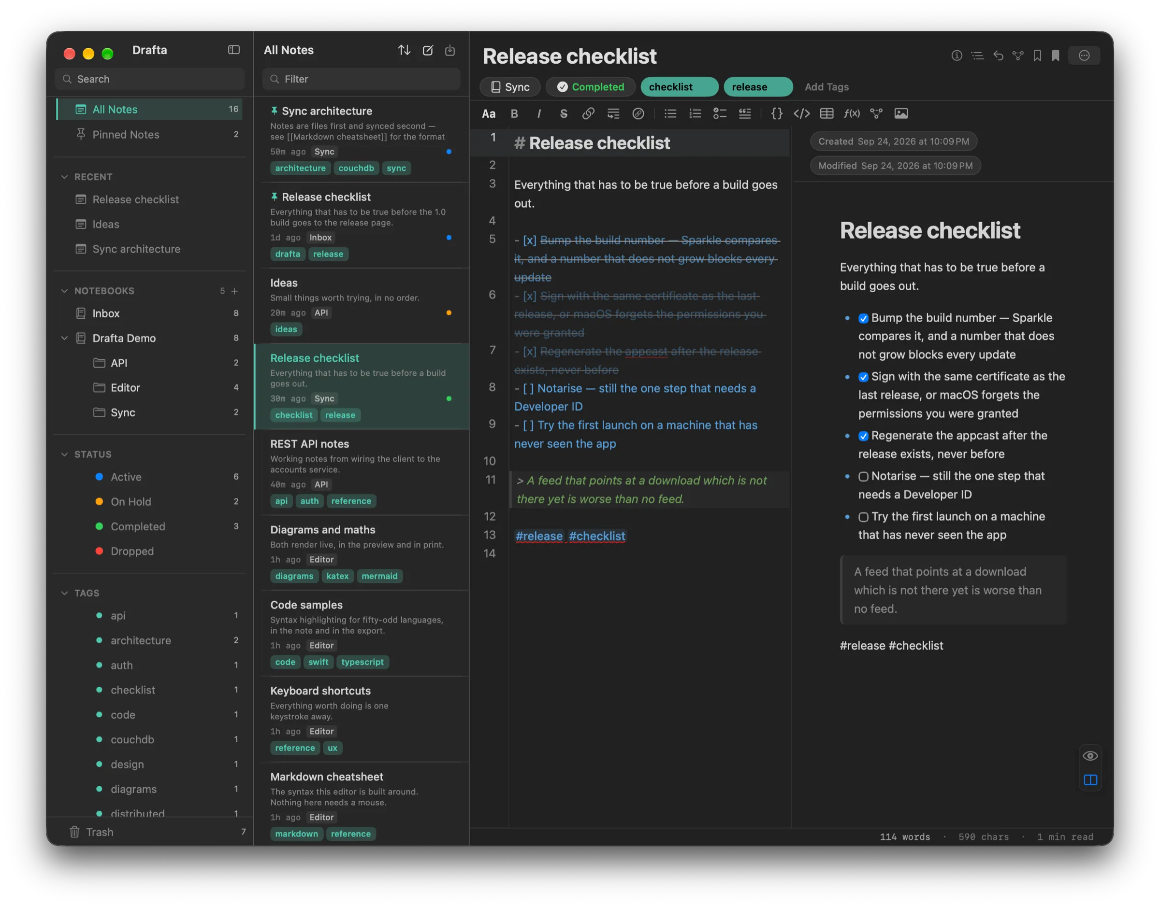Screen dimensions: 1160x907
Task: Toggle the outline bookmark icon
Action: 1037,56
